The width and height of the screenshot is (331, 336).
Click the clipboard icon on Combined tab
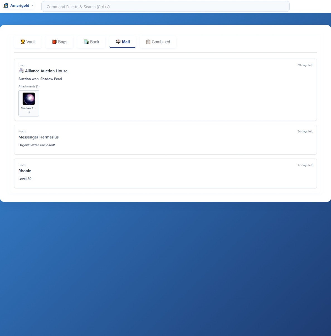[148, 42]
